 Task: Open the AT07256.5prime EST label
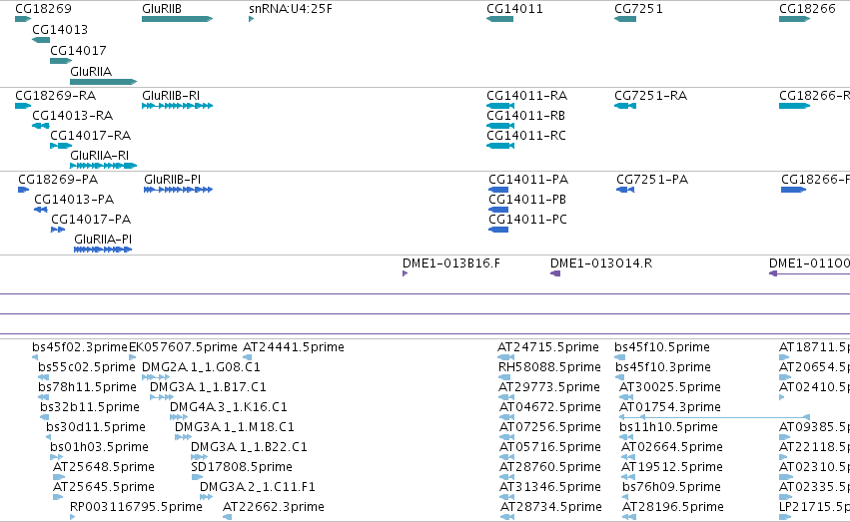[x=550, y=427]
